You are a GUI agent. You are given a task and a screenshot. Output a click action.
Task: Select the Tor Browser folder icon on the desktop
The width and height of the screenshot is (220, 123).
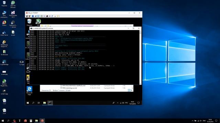4,53
